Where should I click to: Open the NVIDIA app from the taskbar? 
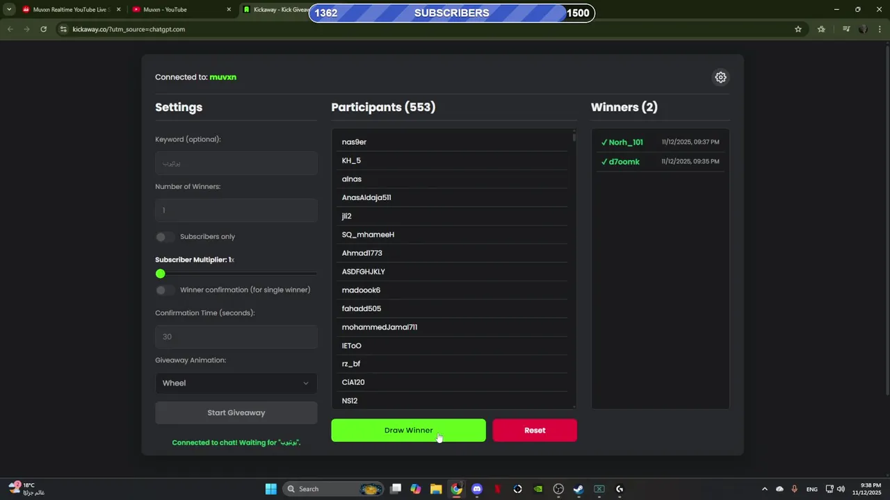pos(538,489)
